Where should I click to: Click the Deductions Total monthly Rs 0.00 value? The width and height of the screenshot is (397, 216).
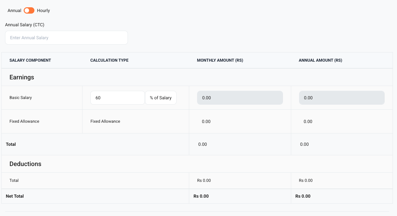click(x=204, y=181)
